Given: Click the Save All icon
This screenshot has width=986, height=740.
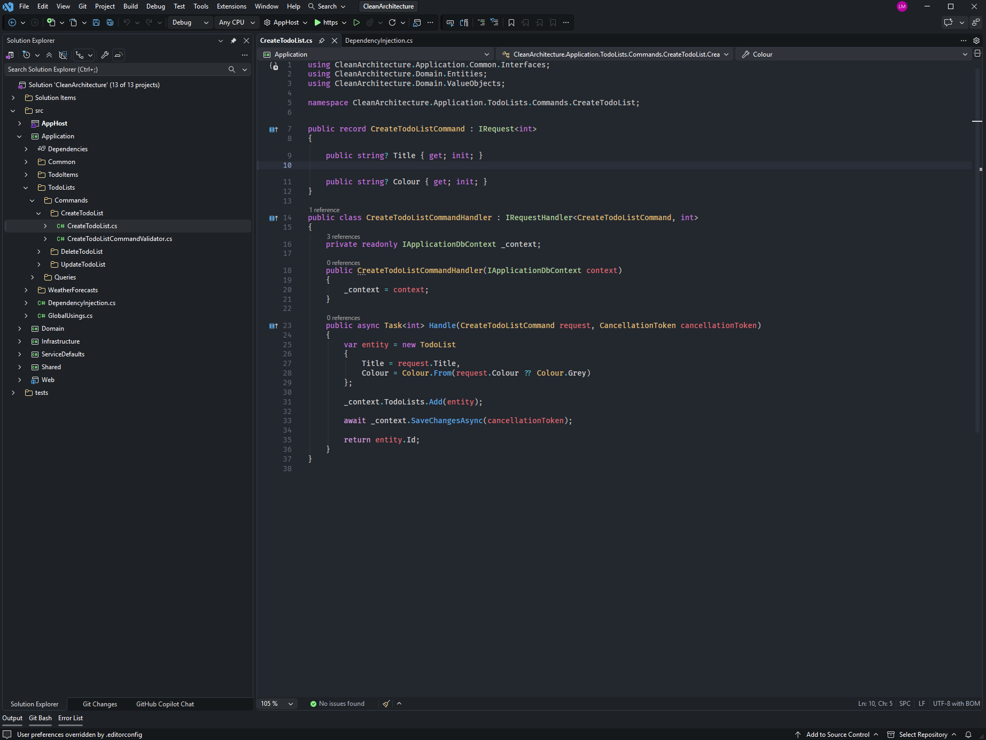Looking at the screenshot, I should tap(110, 22).
